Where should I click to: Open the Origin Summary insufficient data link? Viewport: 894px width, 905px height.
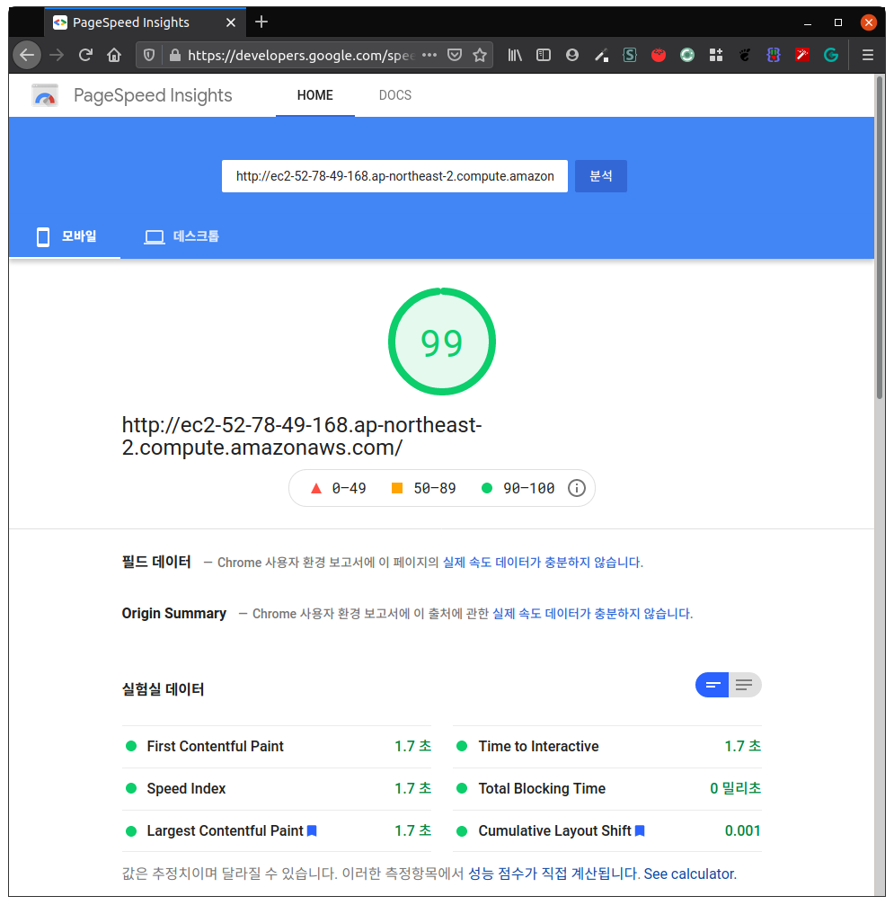click(x=592, y=614)
